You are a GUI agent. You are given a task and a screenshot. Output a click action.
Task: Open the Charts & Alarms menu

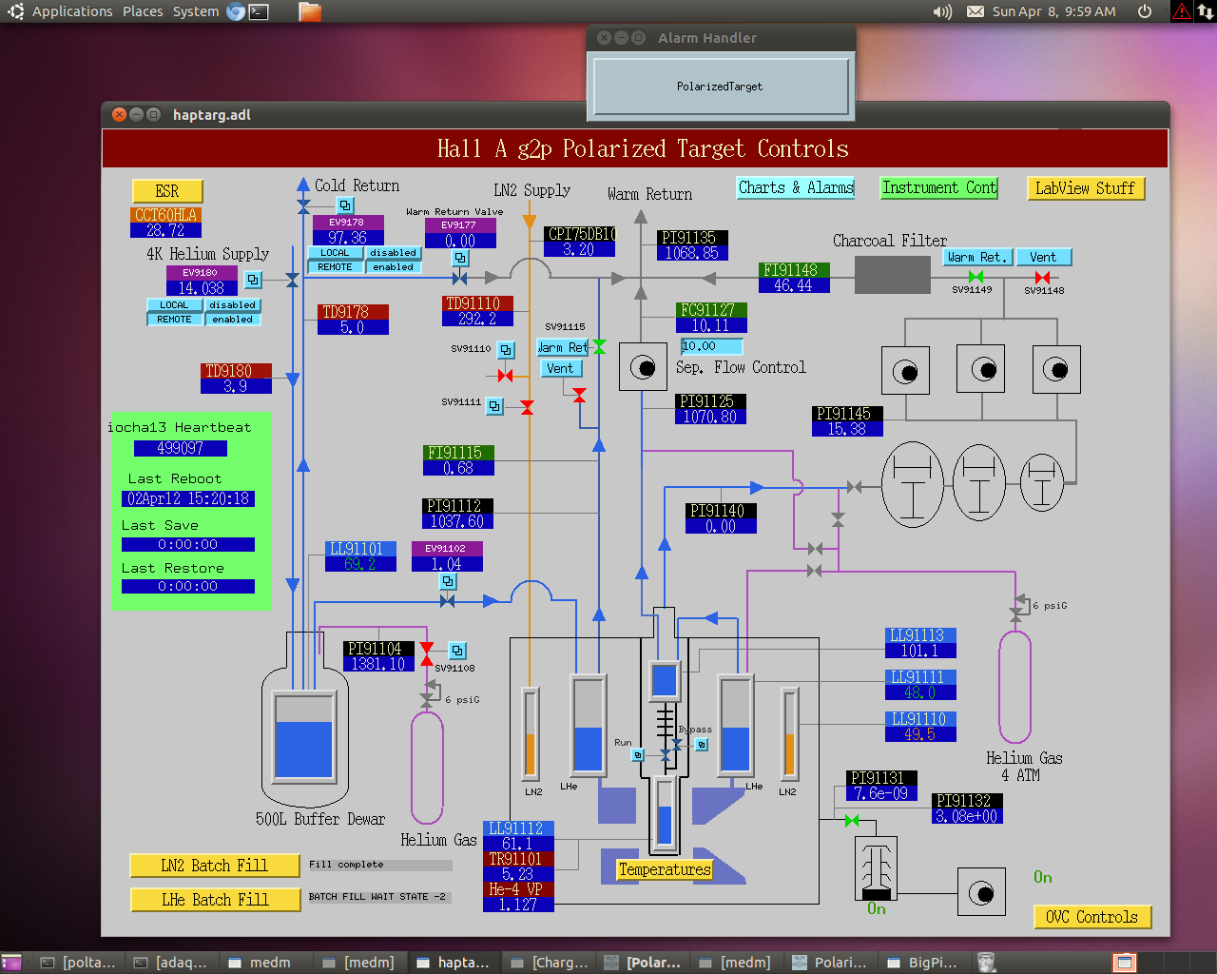click(796, 187)
